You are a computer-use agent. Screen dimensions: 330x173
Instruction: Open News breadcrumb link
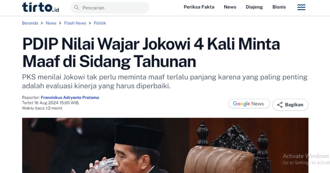point(51,23)
